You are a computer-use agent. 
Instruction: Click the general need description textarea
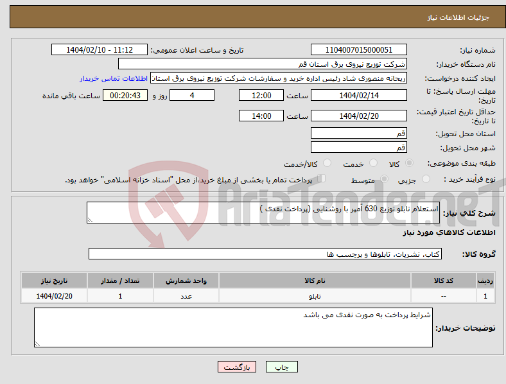tap(263, 213)
